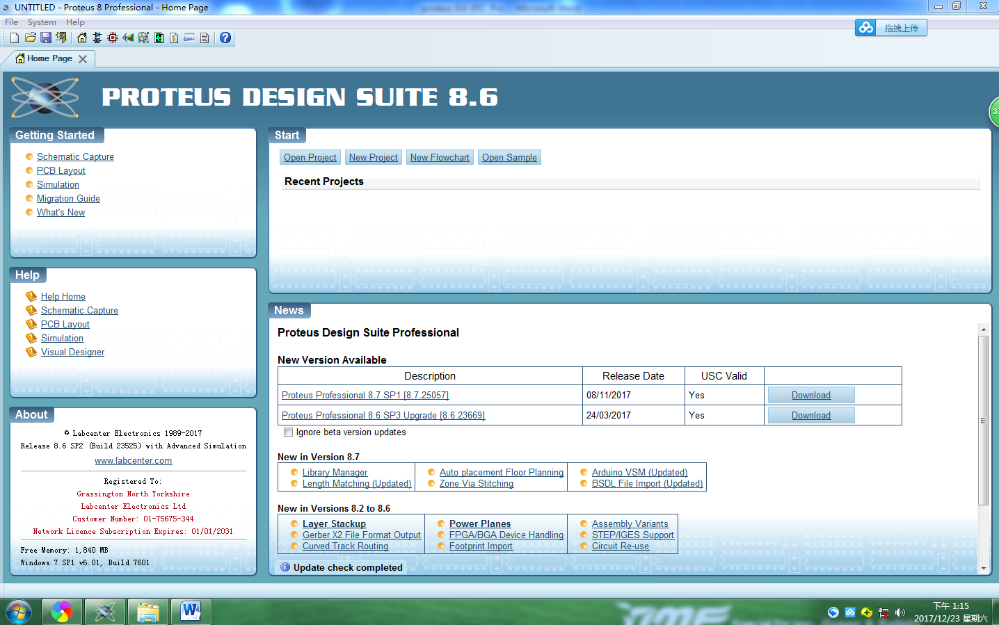The image size is (999, 625).
Task: Open PCB Layout chip toolbar icon
Action: 113,38
